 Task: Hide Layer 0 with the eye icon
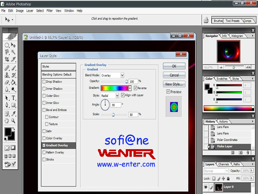[206, 187]
